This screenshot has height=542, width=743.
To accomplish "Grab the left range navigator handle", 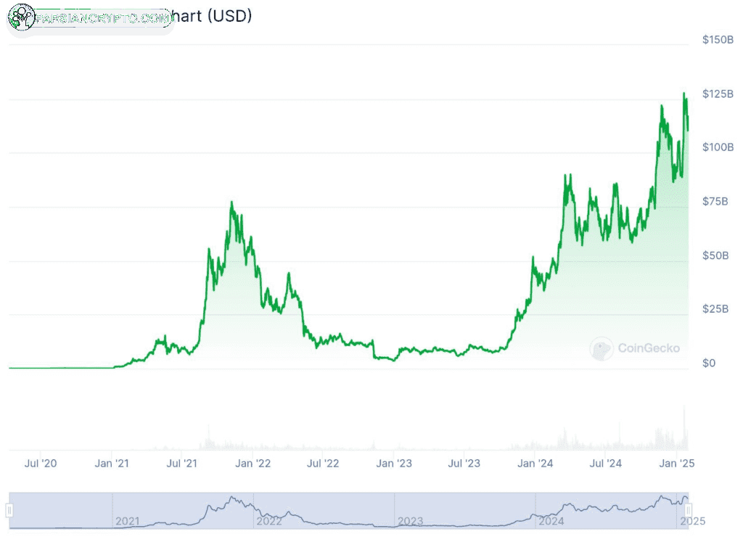I will pos(9,510).
